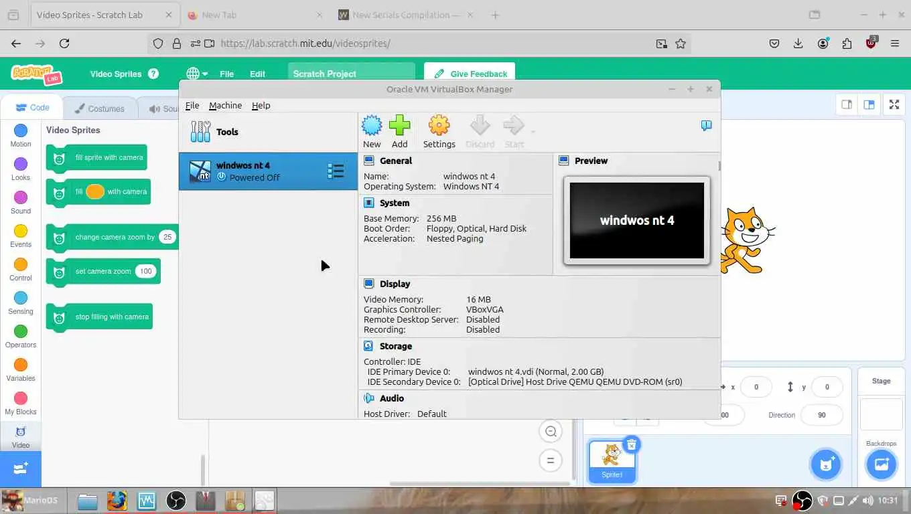Switch to the Costumes tab in Scratch
This screenshot has height=514, width=911.
pos(99,108)
